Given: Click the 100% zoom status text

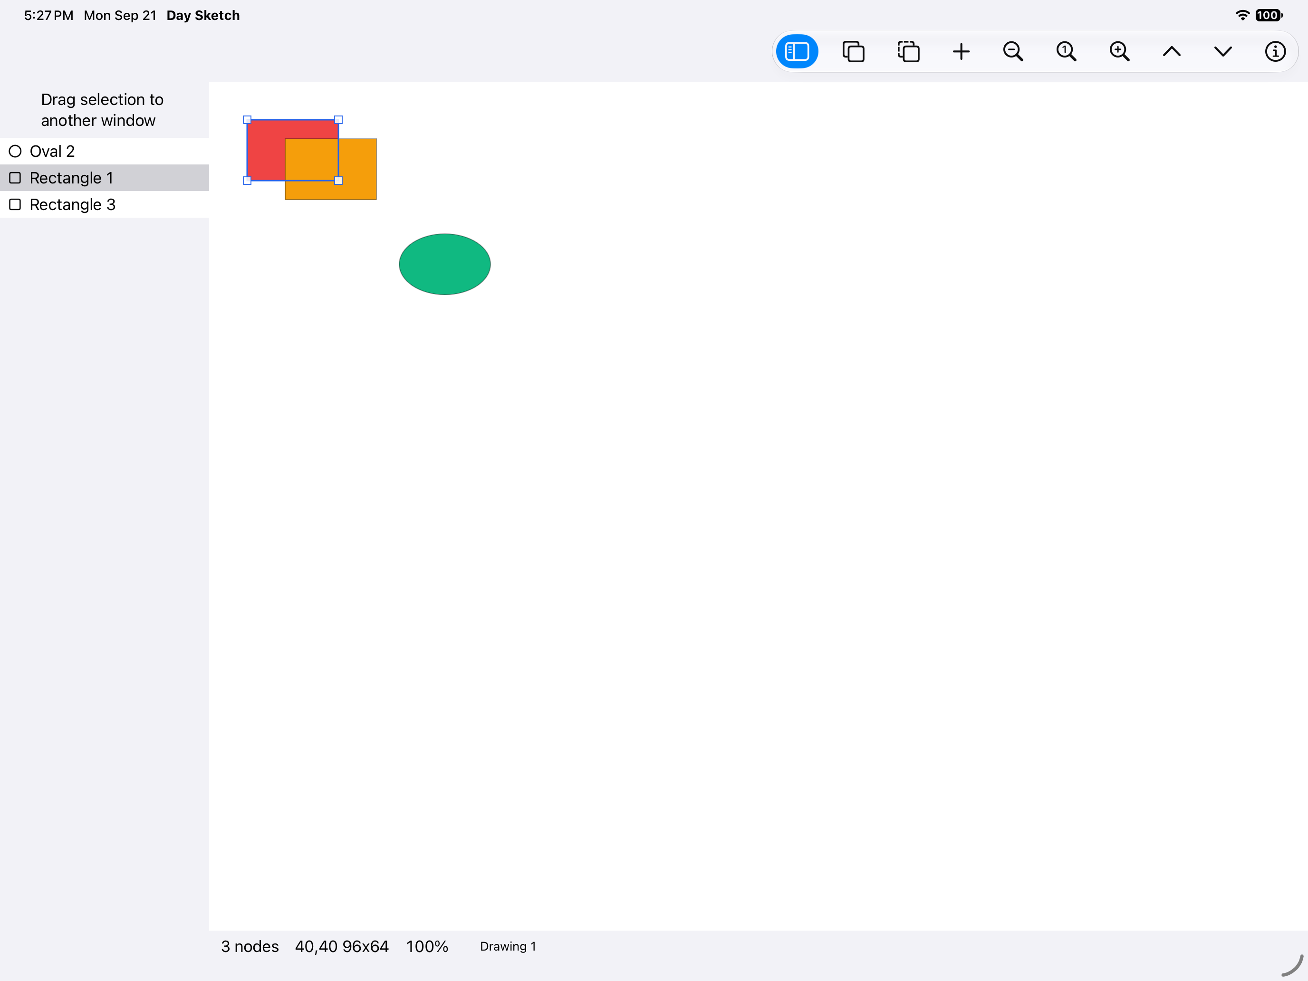Looking at the screenshot, I should tap(427, 947).
